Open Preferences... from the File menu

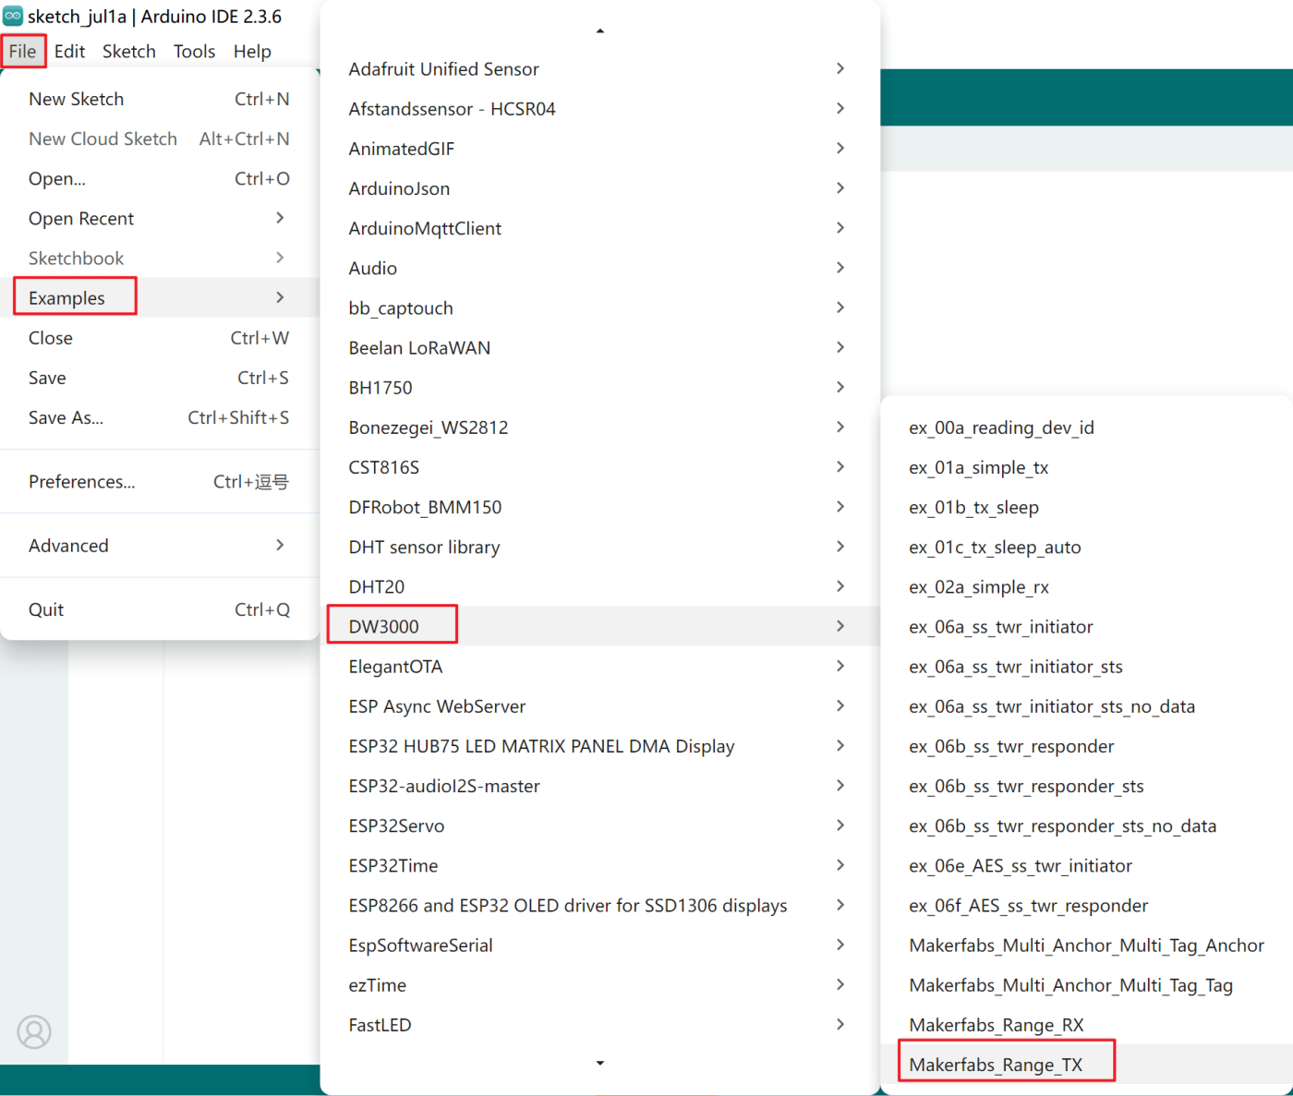160,482
